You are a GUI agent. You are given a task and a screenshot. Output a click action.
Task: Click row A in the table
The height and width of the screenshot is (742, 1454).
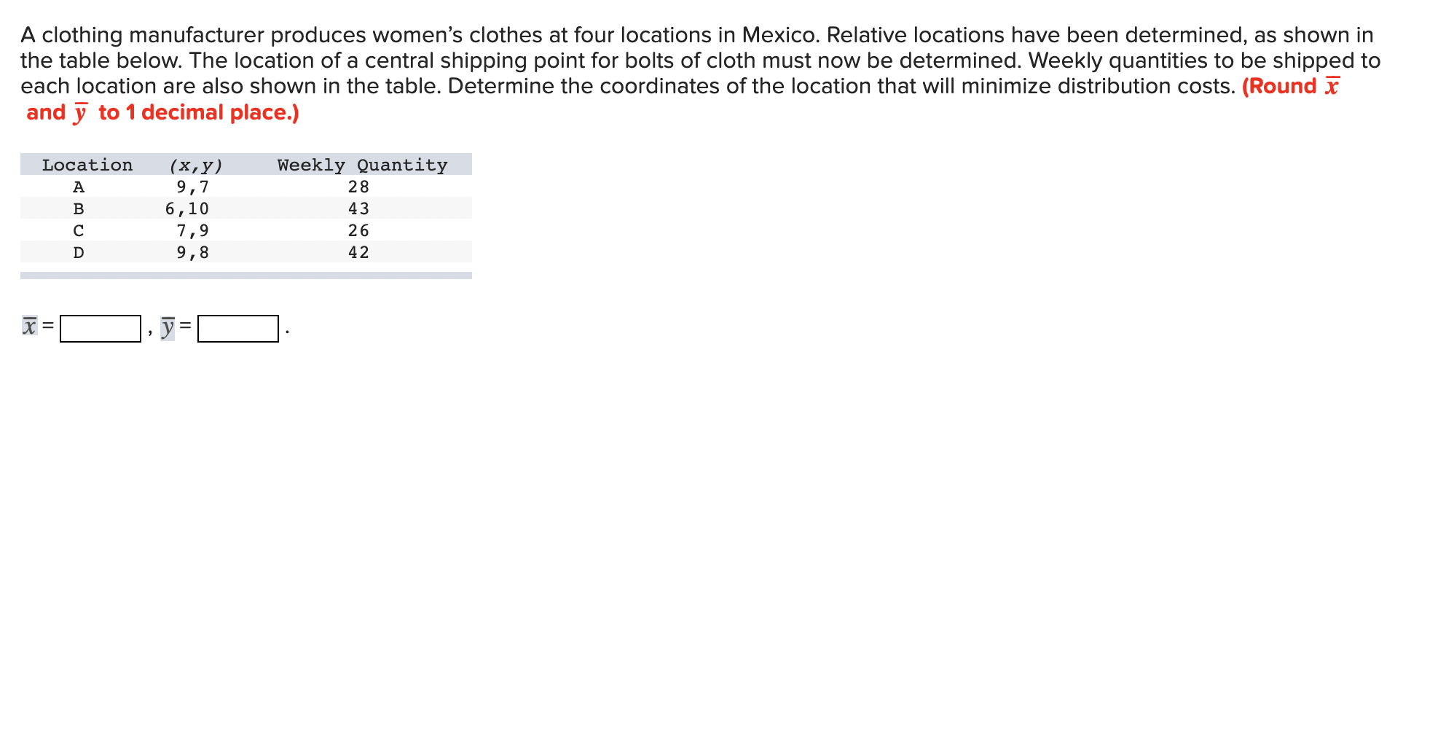pos(78,187)
